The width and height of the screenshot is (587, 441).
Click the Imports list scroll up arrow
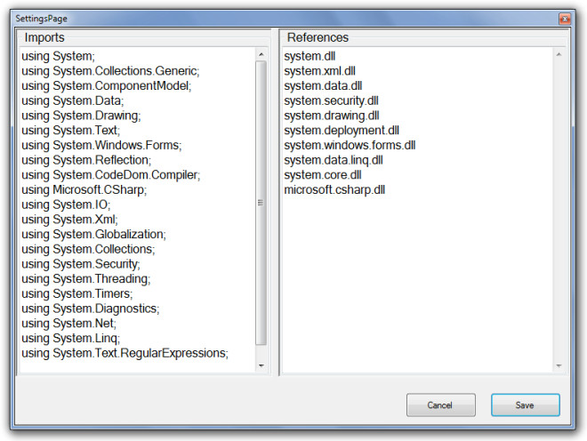click(x=261, y=54)
